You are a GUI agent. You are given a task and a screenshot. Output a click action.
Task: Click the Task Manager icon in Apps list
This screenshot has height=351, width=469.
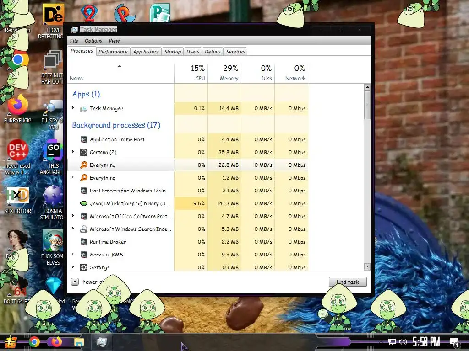[84, 109]
